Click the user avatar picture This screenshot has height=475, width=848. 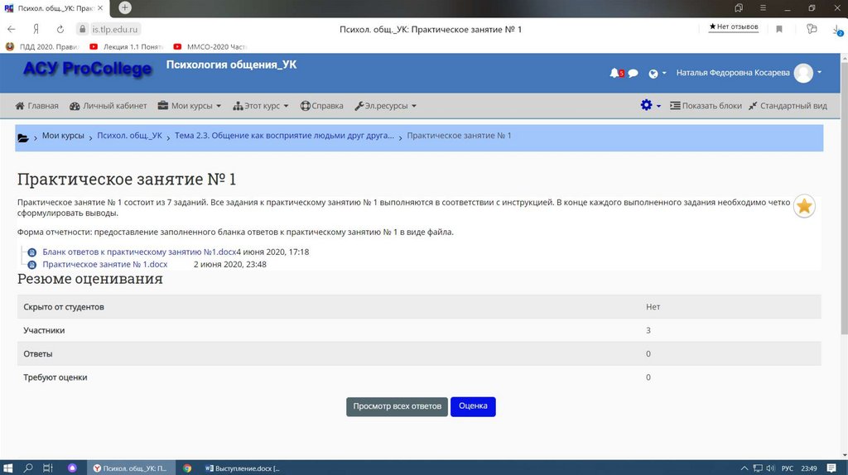coord(803,73)
